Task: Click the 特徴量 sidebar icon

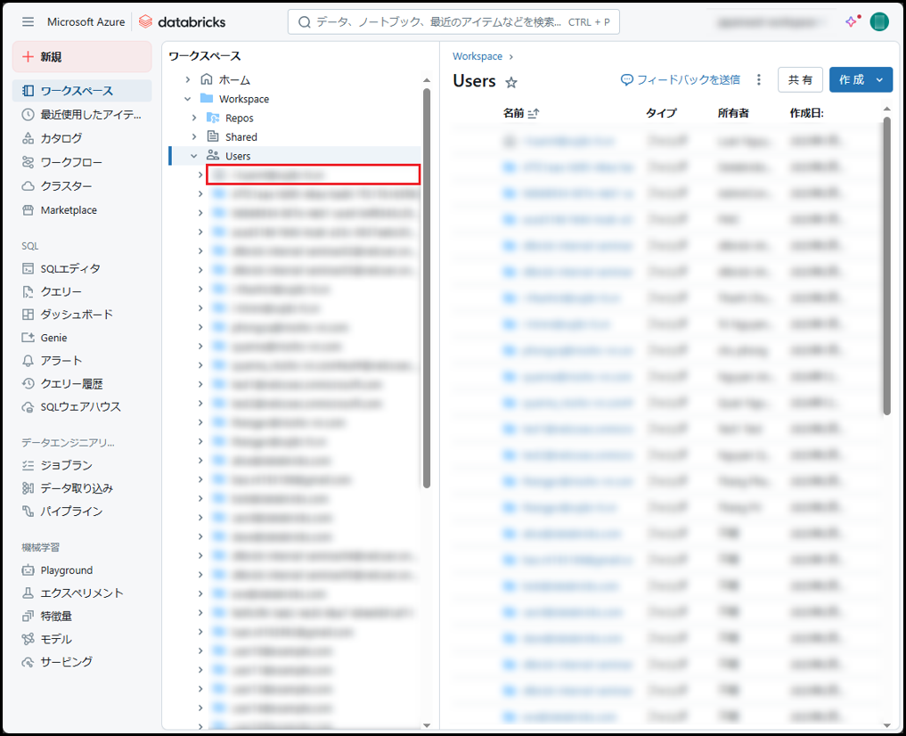Action: [x=28, y=616]
